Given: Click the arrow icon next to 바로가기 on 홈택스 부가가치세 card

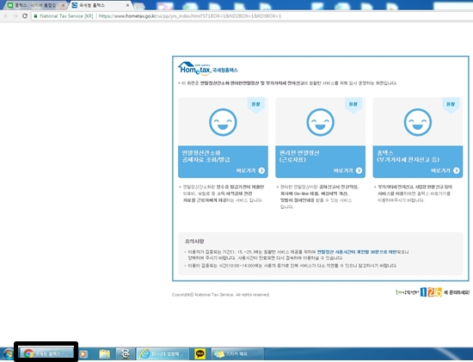Looking at the screenshot, I should (457, 171).
